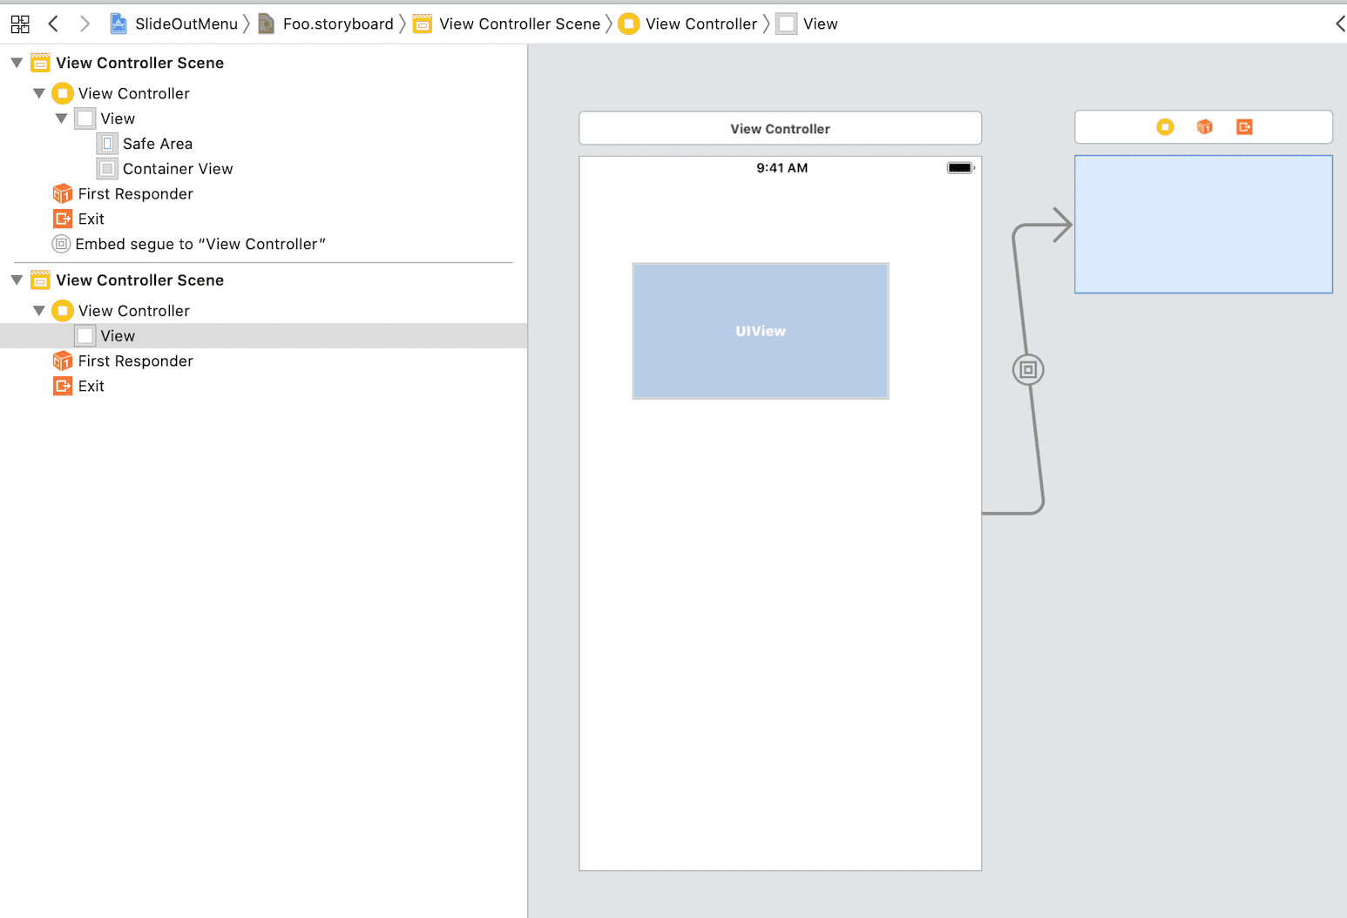Click first scene's Exit icon in outline
Viewport: 1347px width, 918px height.
(x=63, y=219)
